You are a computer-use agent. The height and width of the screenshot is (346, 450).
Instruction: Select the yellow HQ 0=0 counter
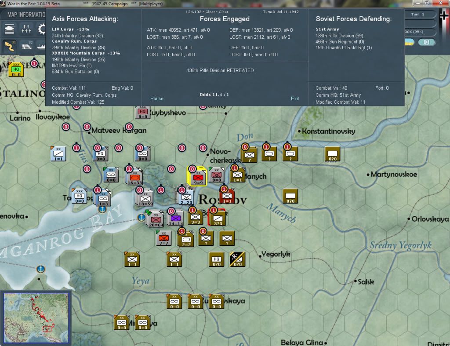[16, 69]
